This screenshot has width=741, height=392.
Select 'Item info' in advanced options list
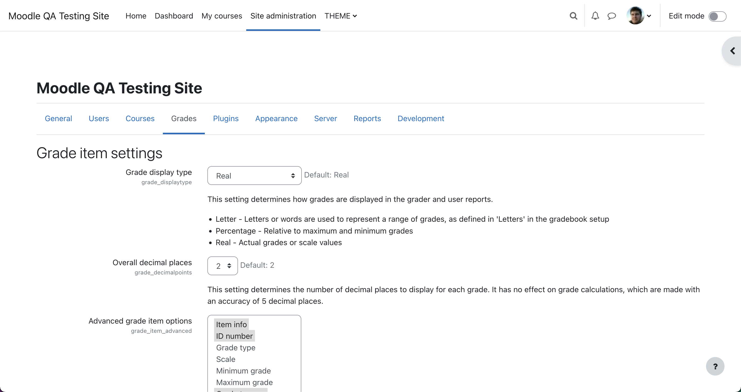(231, 324)
